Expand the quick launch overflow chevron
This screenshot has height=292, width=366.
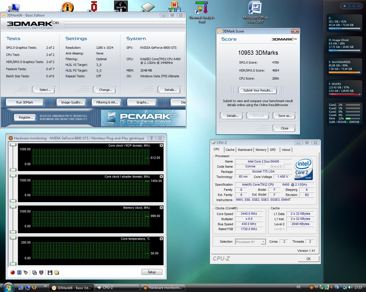click(45, 286)
